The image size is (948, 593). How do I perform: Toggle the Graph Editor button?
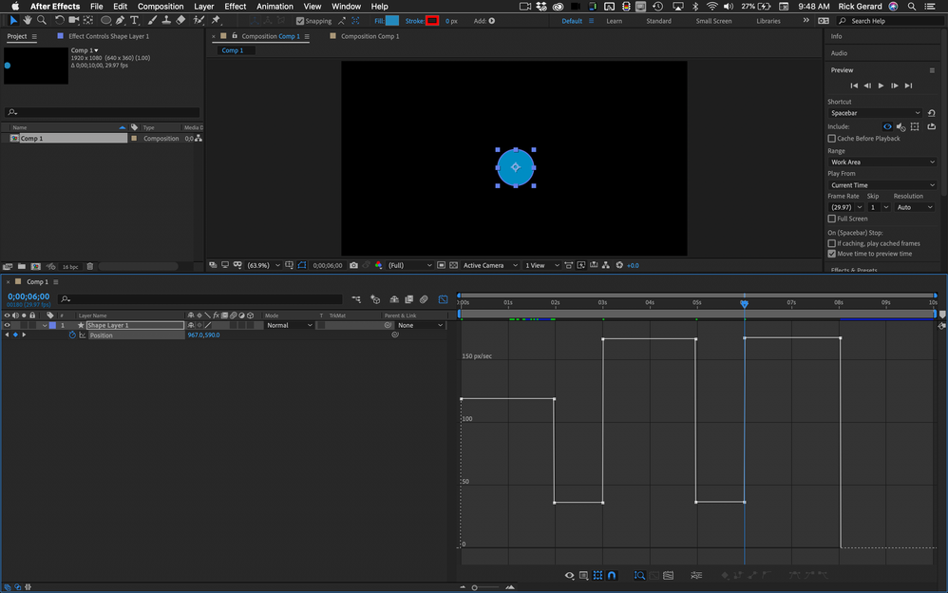point(443,299)
